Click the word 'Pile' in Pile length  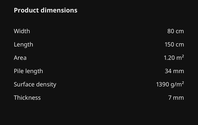18,71
